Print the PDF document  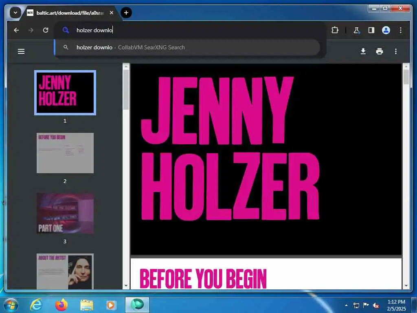(380, 51)
